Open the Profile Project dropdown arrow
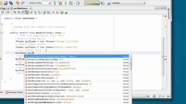This screenshot has height=104, width=186. [x=81, y=3]
